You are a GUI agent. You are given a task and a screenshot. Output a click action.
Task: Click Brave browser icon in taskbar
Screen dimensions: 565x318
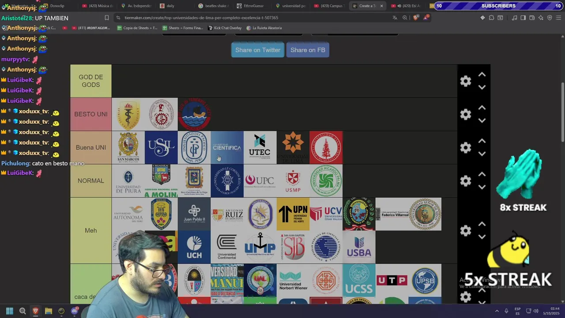pyautogui.click(x=35, y=311)
